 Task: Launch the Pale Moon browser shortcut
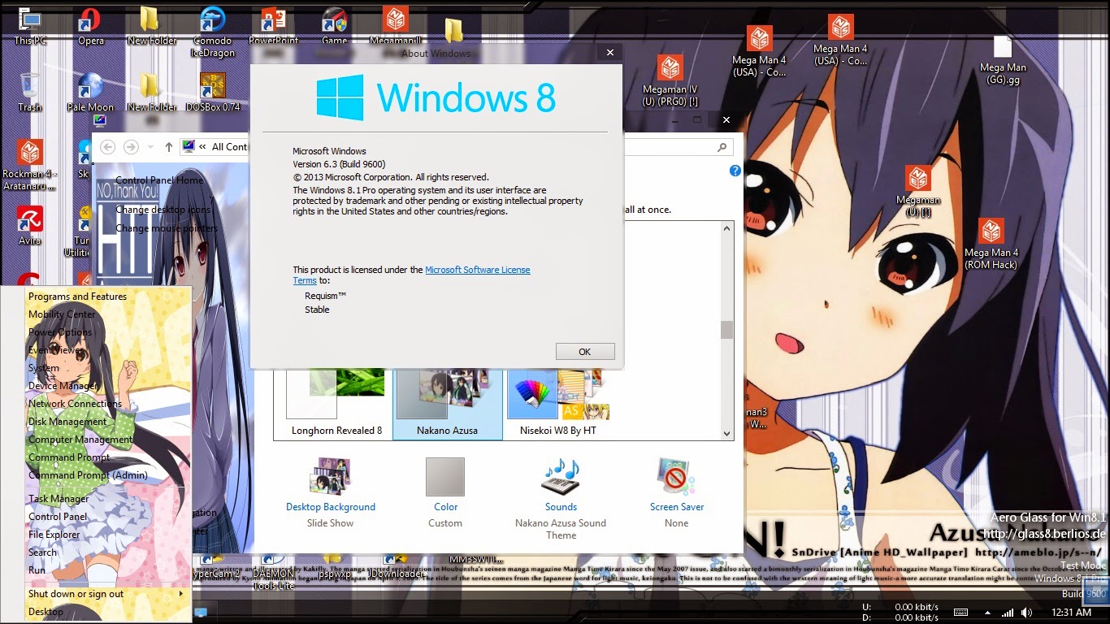coord(90,93)
